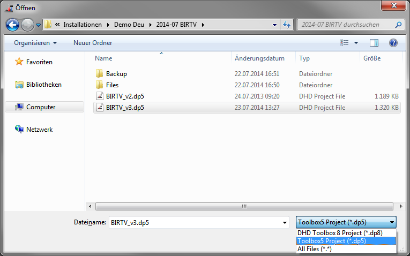This screenshot has height=256, width=410.
Task: Click the magnifier search icon
Action: point(398,25)
